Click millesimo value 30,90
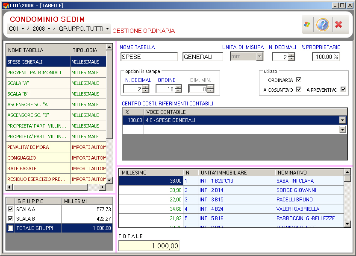Viewport: 356px width, 256px height. [x=151, y=190]
